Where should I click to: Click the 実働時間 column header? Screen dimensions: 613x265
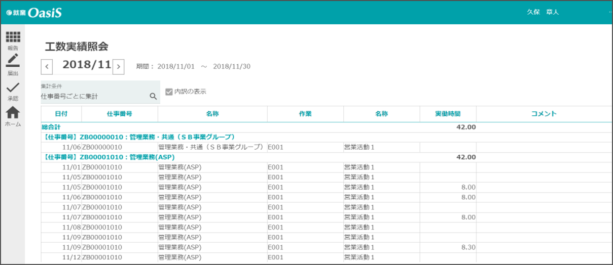pyautogui.click(x=448, y=114)
